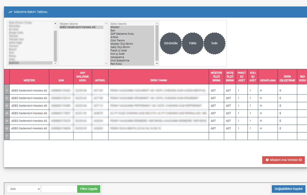Screen dimensions: 307x195
Task: Click the ÜRÜN TANIMI column header
Action: pyautogui.click(x=158, y=77)
